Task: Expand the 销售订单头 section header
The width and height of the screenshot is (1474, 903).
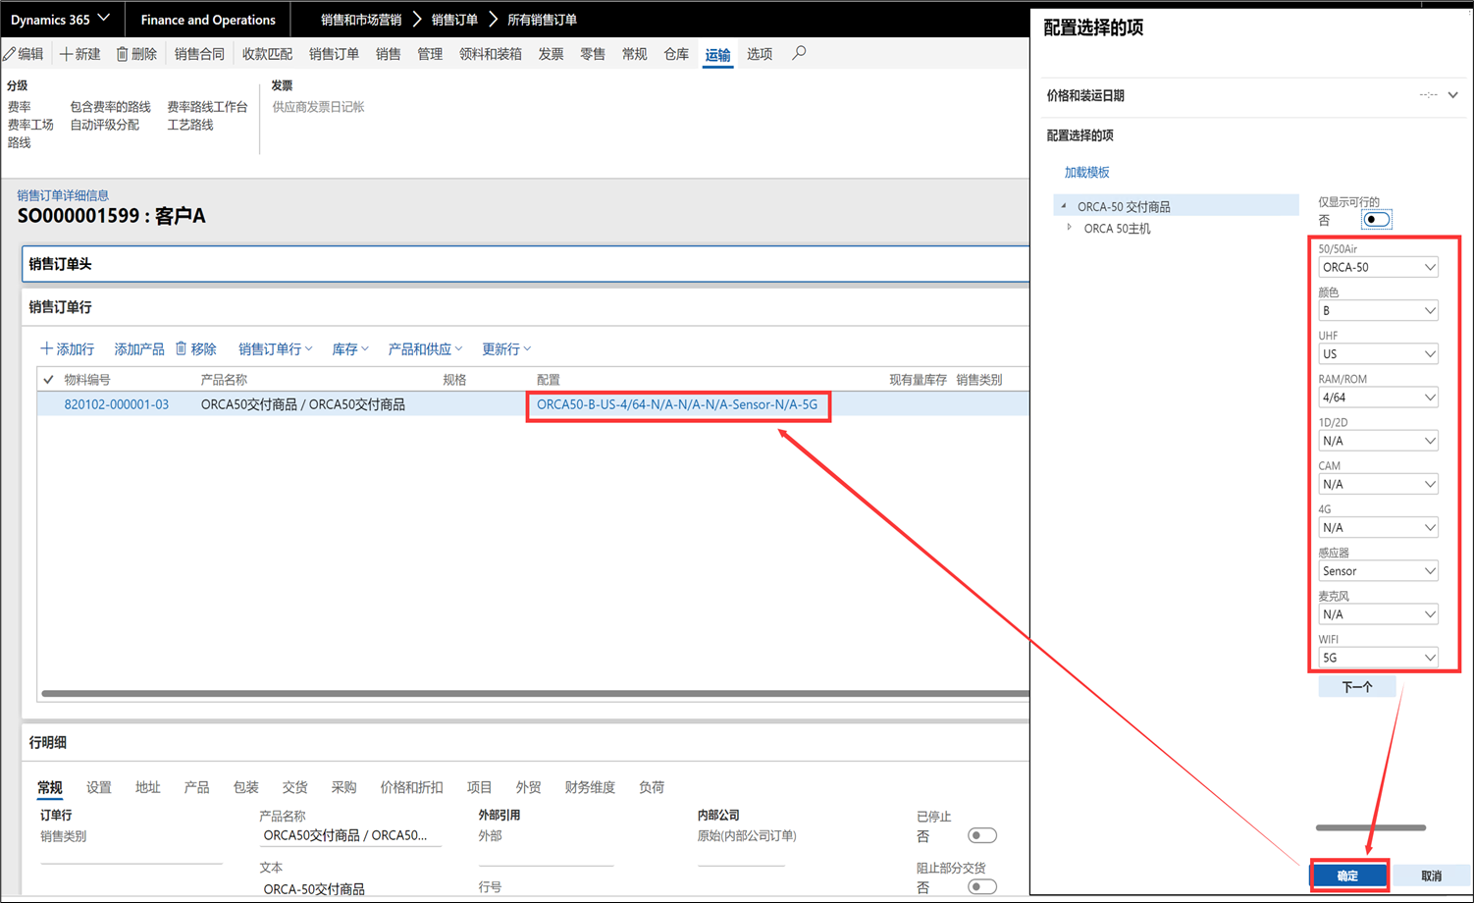Action: 526,263
